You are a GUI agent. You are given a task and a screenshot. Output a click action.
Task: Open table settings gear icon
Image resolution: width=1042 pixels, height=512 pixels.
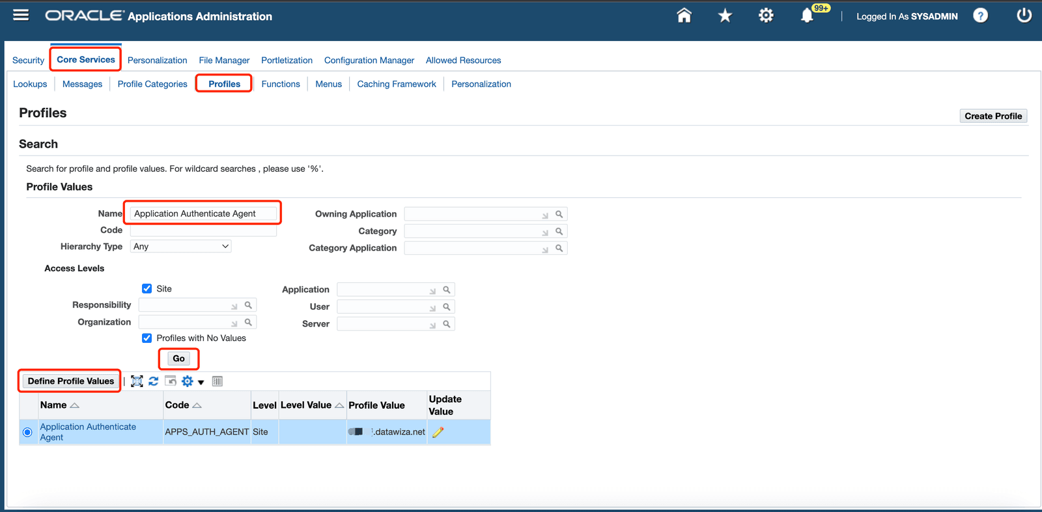(x=188, y=381)
